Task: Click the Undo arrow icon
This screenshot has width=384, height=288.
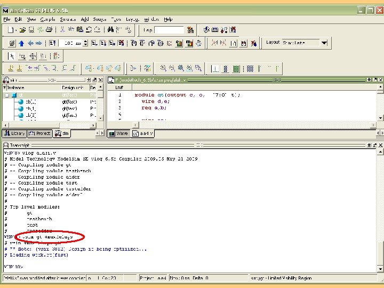Action: (x=89, y=30)
